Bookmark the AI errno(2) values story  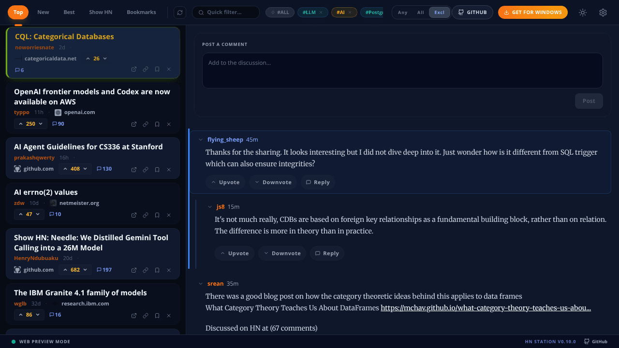coord(157,215)
